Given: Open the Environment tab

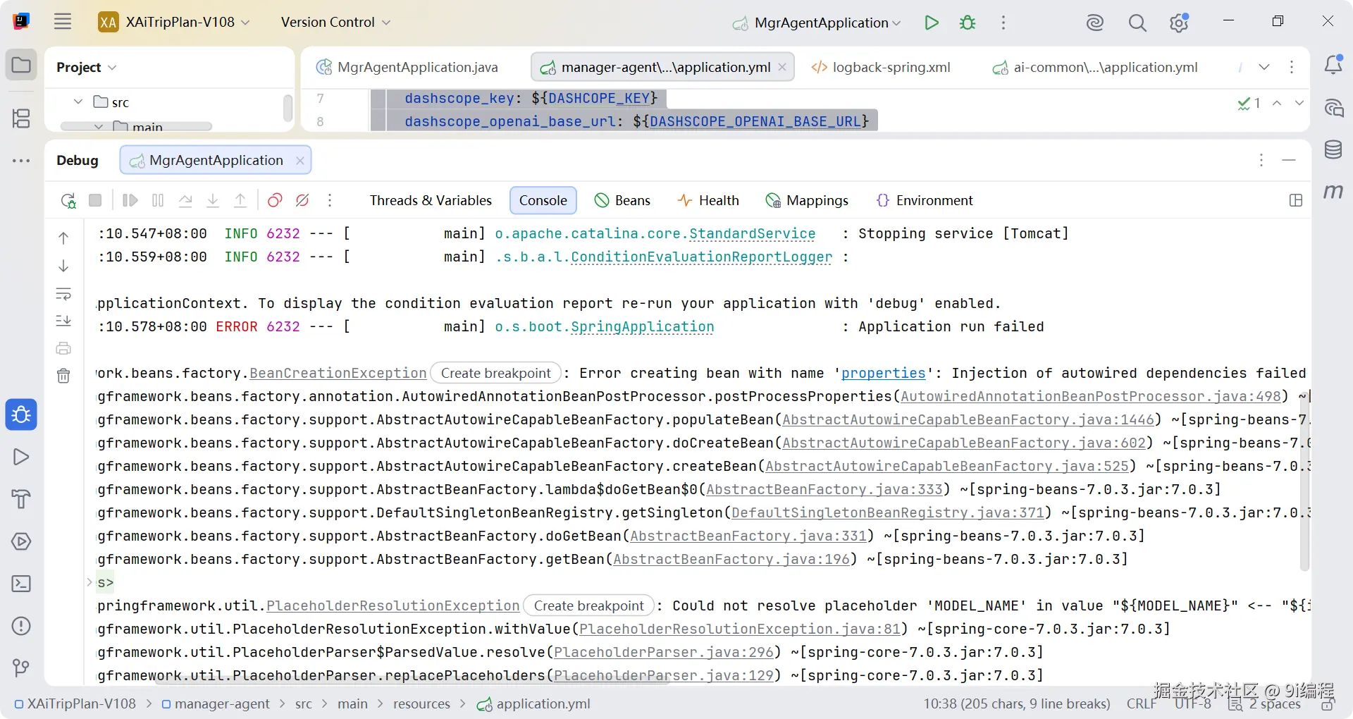Looking at the screenshot, I should coord(924,200).
